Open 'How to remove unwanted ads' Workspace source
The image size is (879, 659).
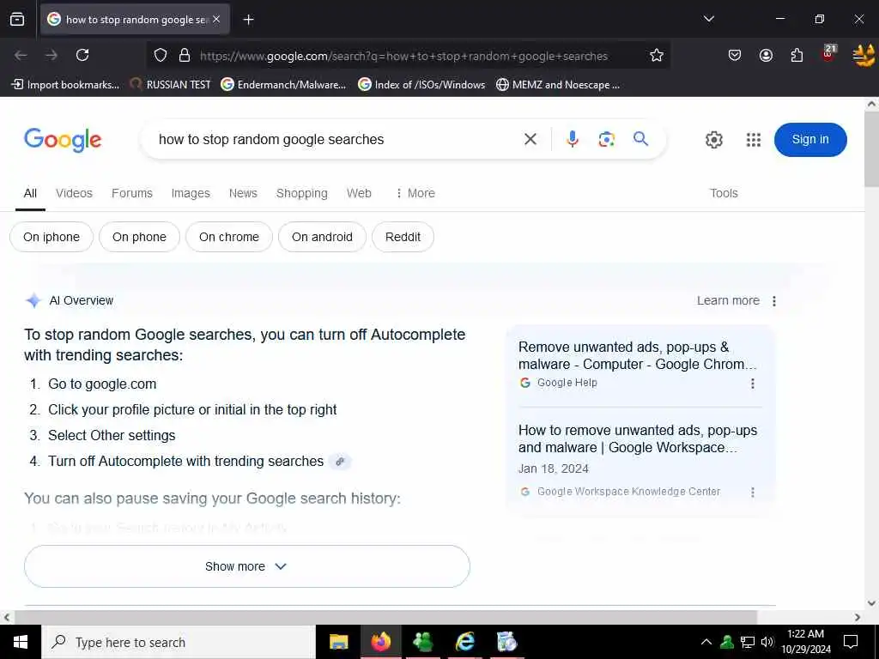click(638, 438)
